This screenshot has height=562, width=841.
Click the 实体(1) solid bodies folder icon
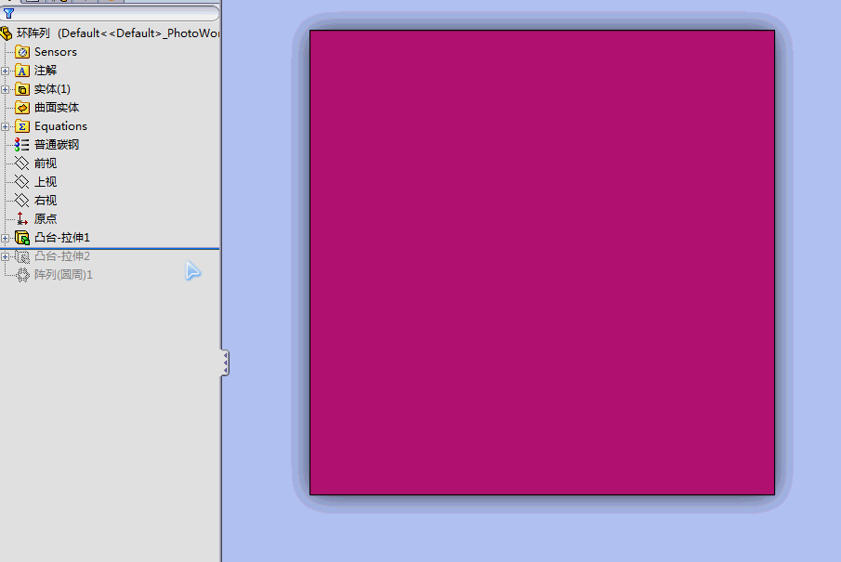point(22,89)
